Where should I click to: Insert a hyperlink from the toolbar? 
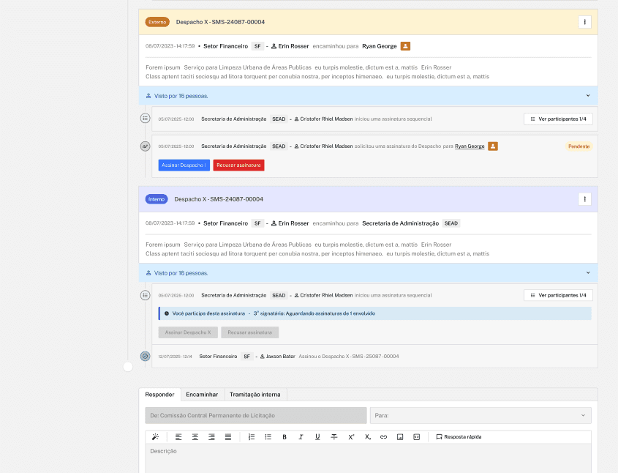(383, 436)
